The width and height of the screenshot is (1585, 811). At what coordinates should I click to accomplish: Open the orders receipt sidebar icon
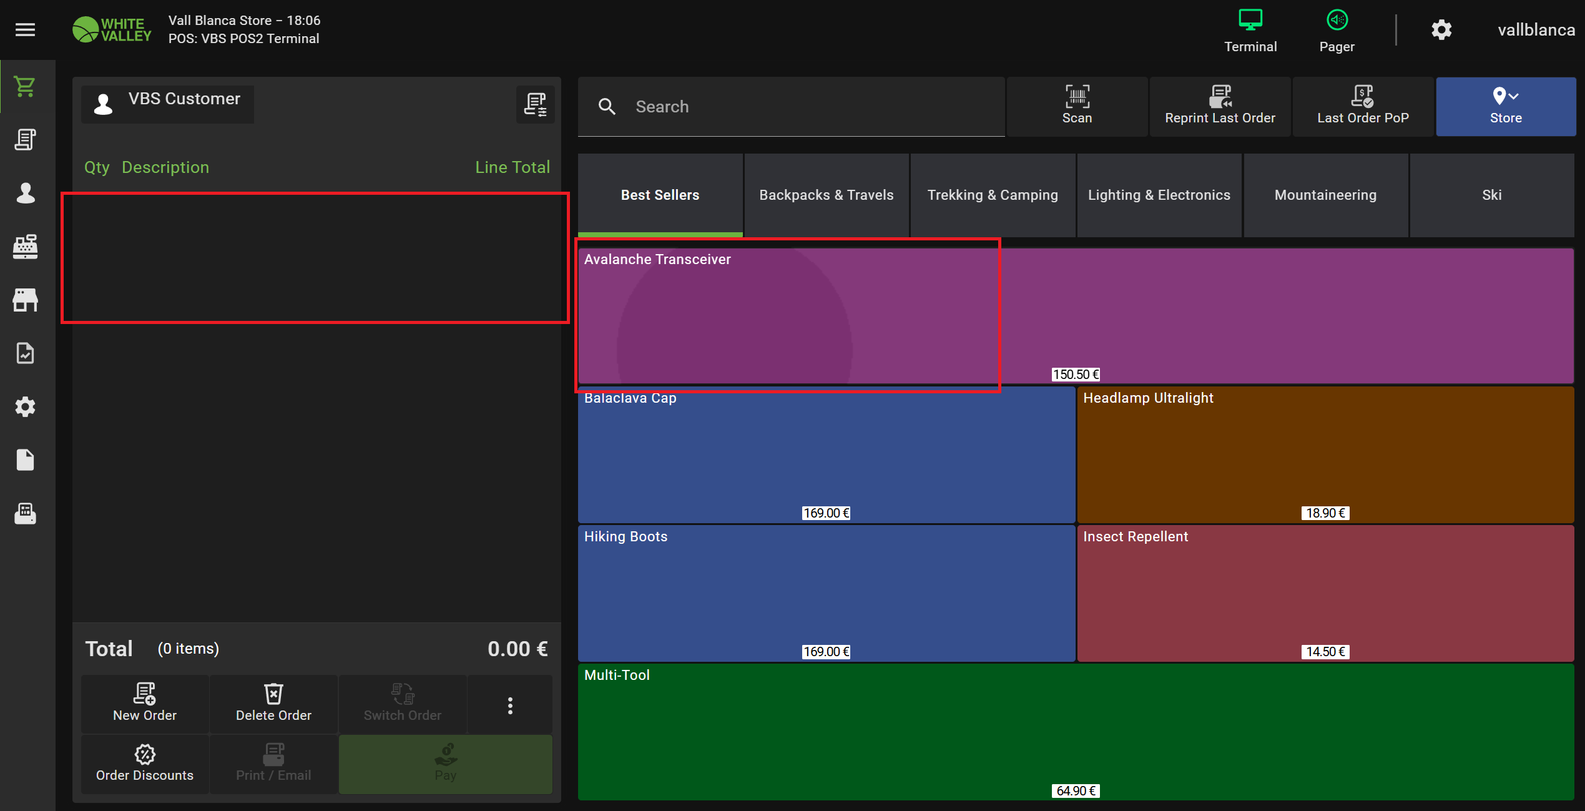tap(25, 140)
